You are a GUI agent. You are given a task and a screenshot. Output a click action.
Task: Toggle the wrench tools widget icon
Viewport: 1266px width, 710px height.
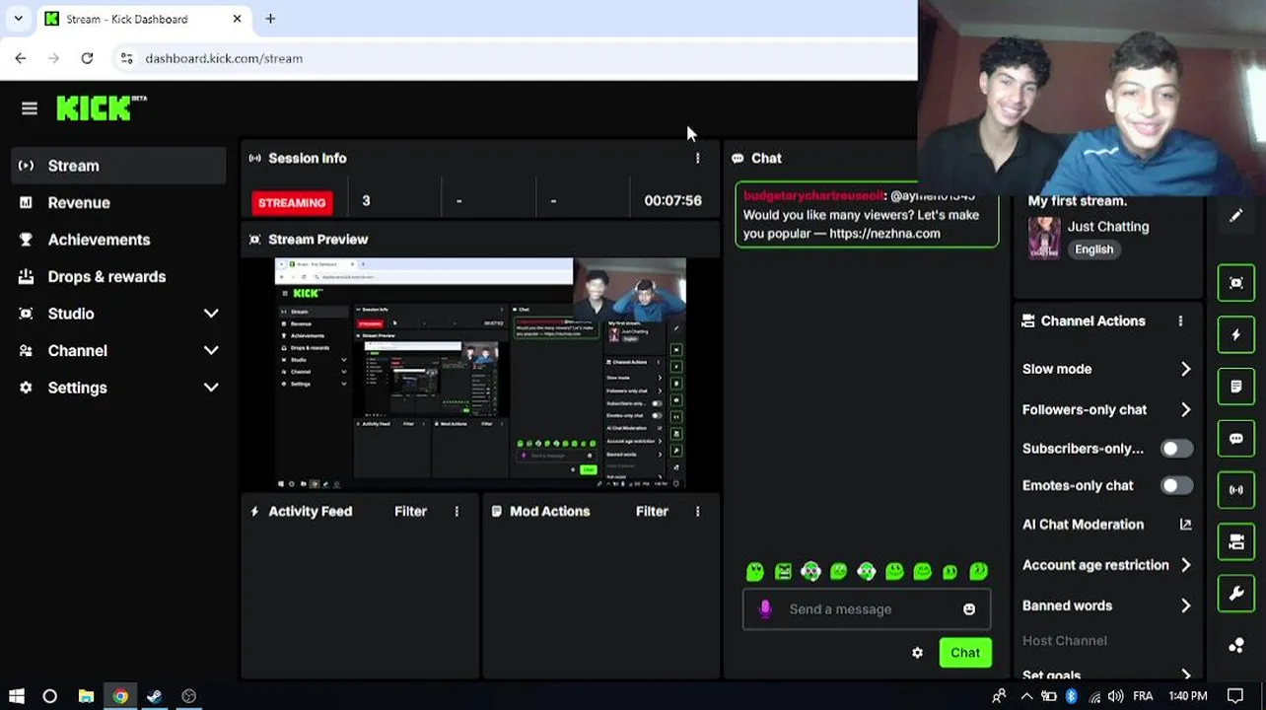tap(1236, 594)
